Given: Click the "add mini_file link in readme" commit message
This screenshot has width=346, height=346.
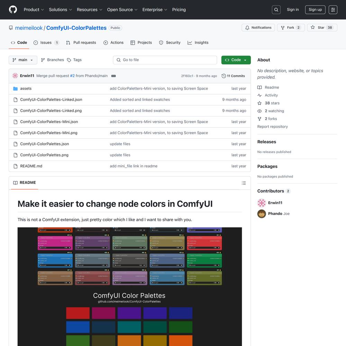Looking at the screenshot, I should tap(134, 166).
